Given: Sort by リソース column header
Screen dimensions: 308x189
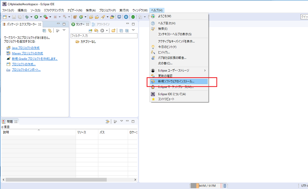Looking at the screenshot, I should pyautogui.click(x=87, y=133).
